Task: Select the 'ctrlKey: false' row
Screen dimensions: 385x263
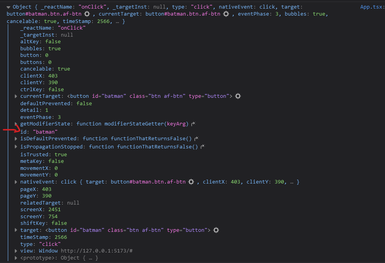Action: 42,90
